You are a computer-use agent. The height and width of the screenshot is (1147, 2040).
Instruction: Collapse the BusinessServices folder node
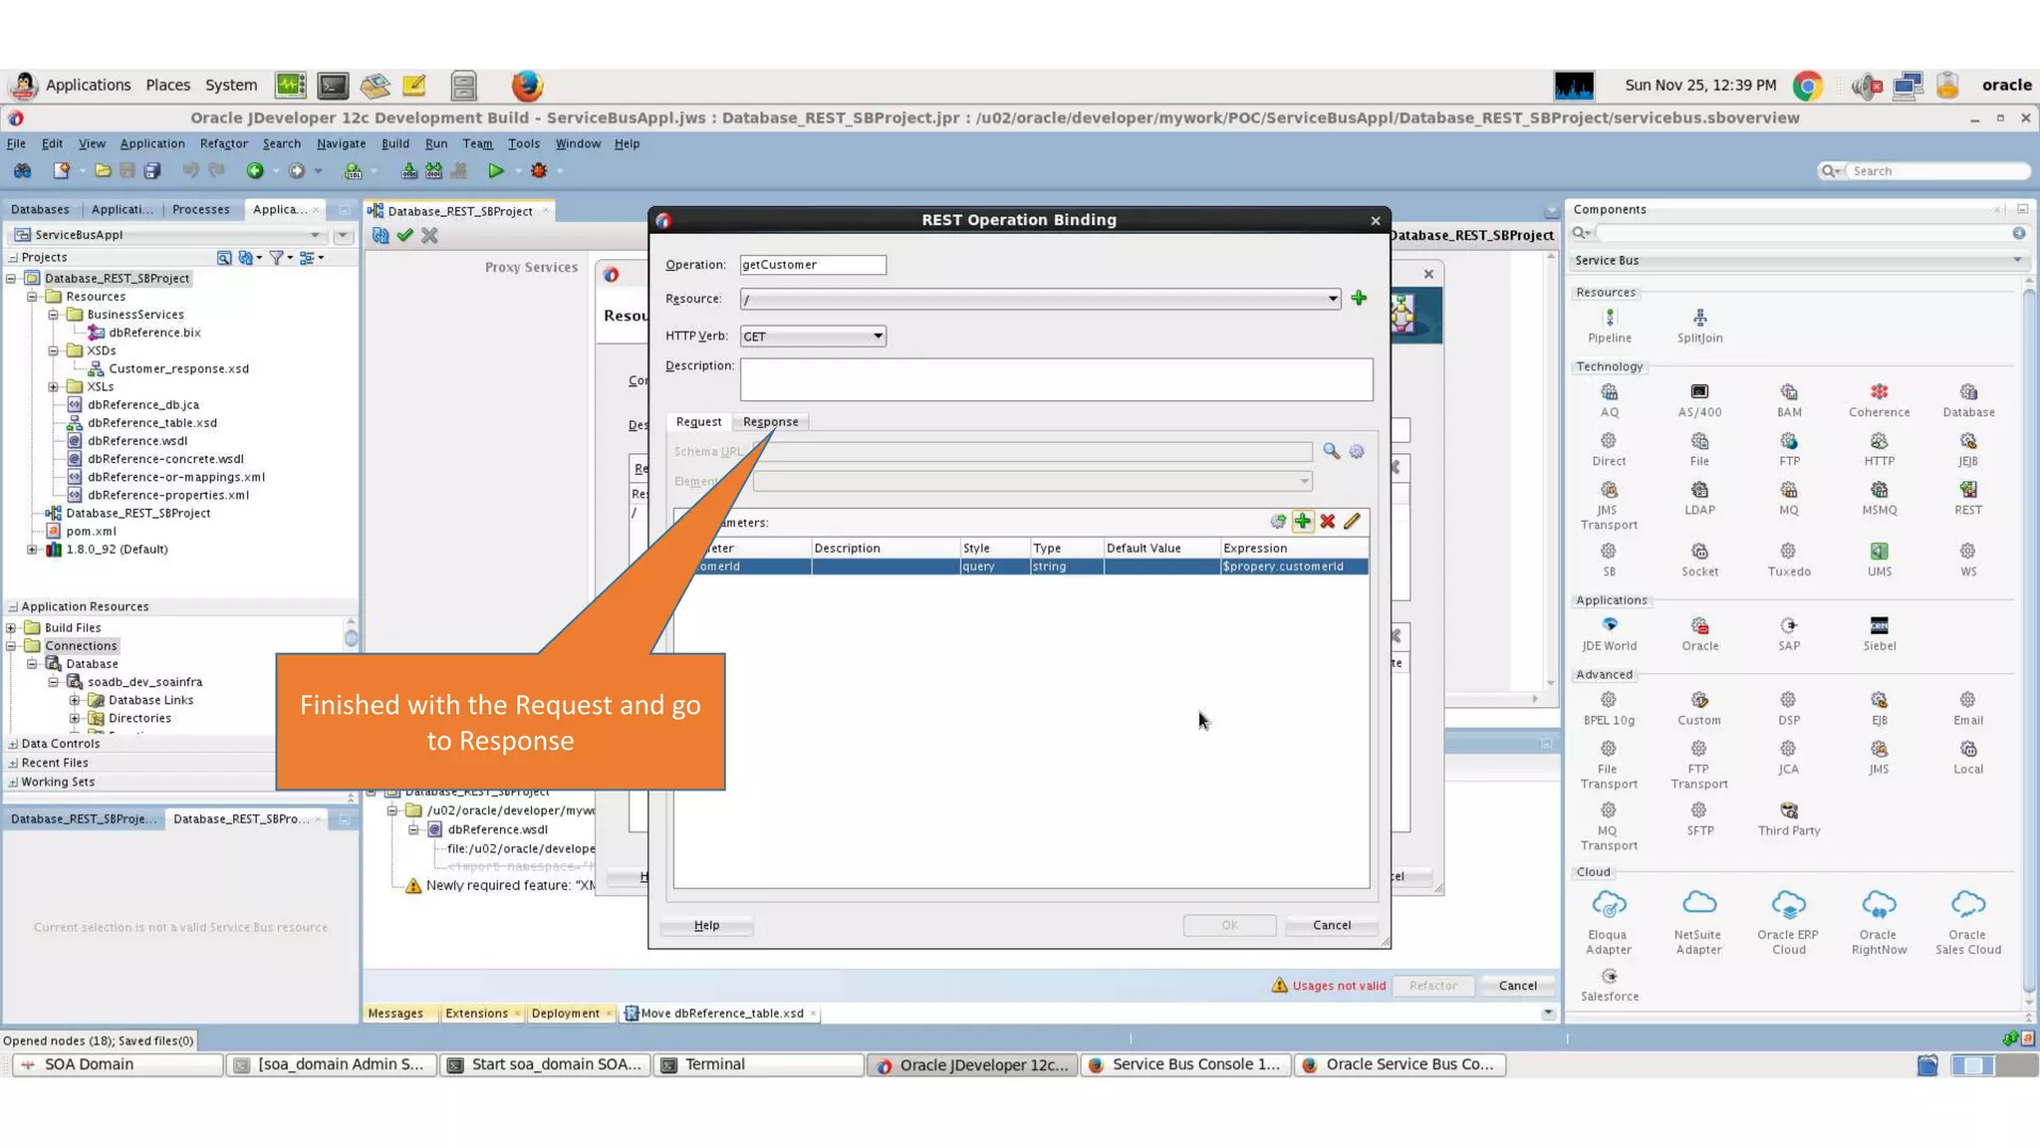coord(54,315)
